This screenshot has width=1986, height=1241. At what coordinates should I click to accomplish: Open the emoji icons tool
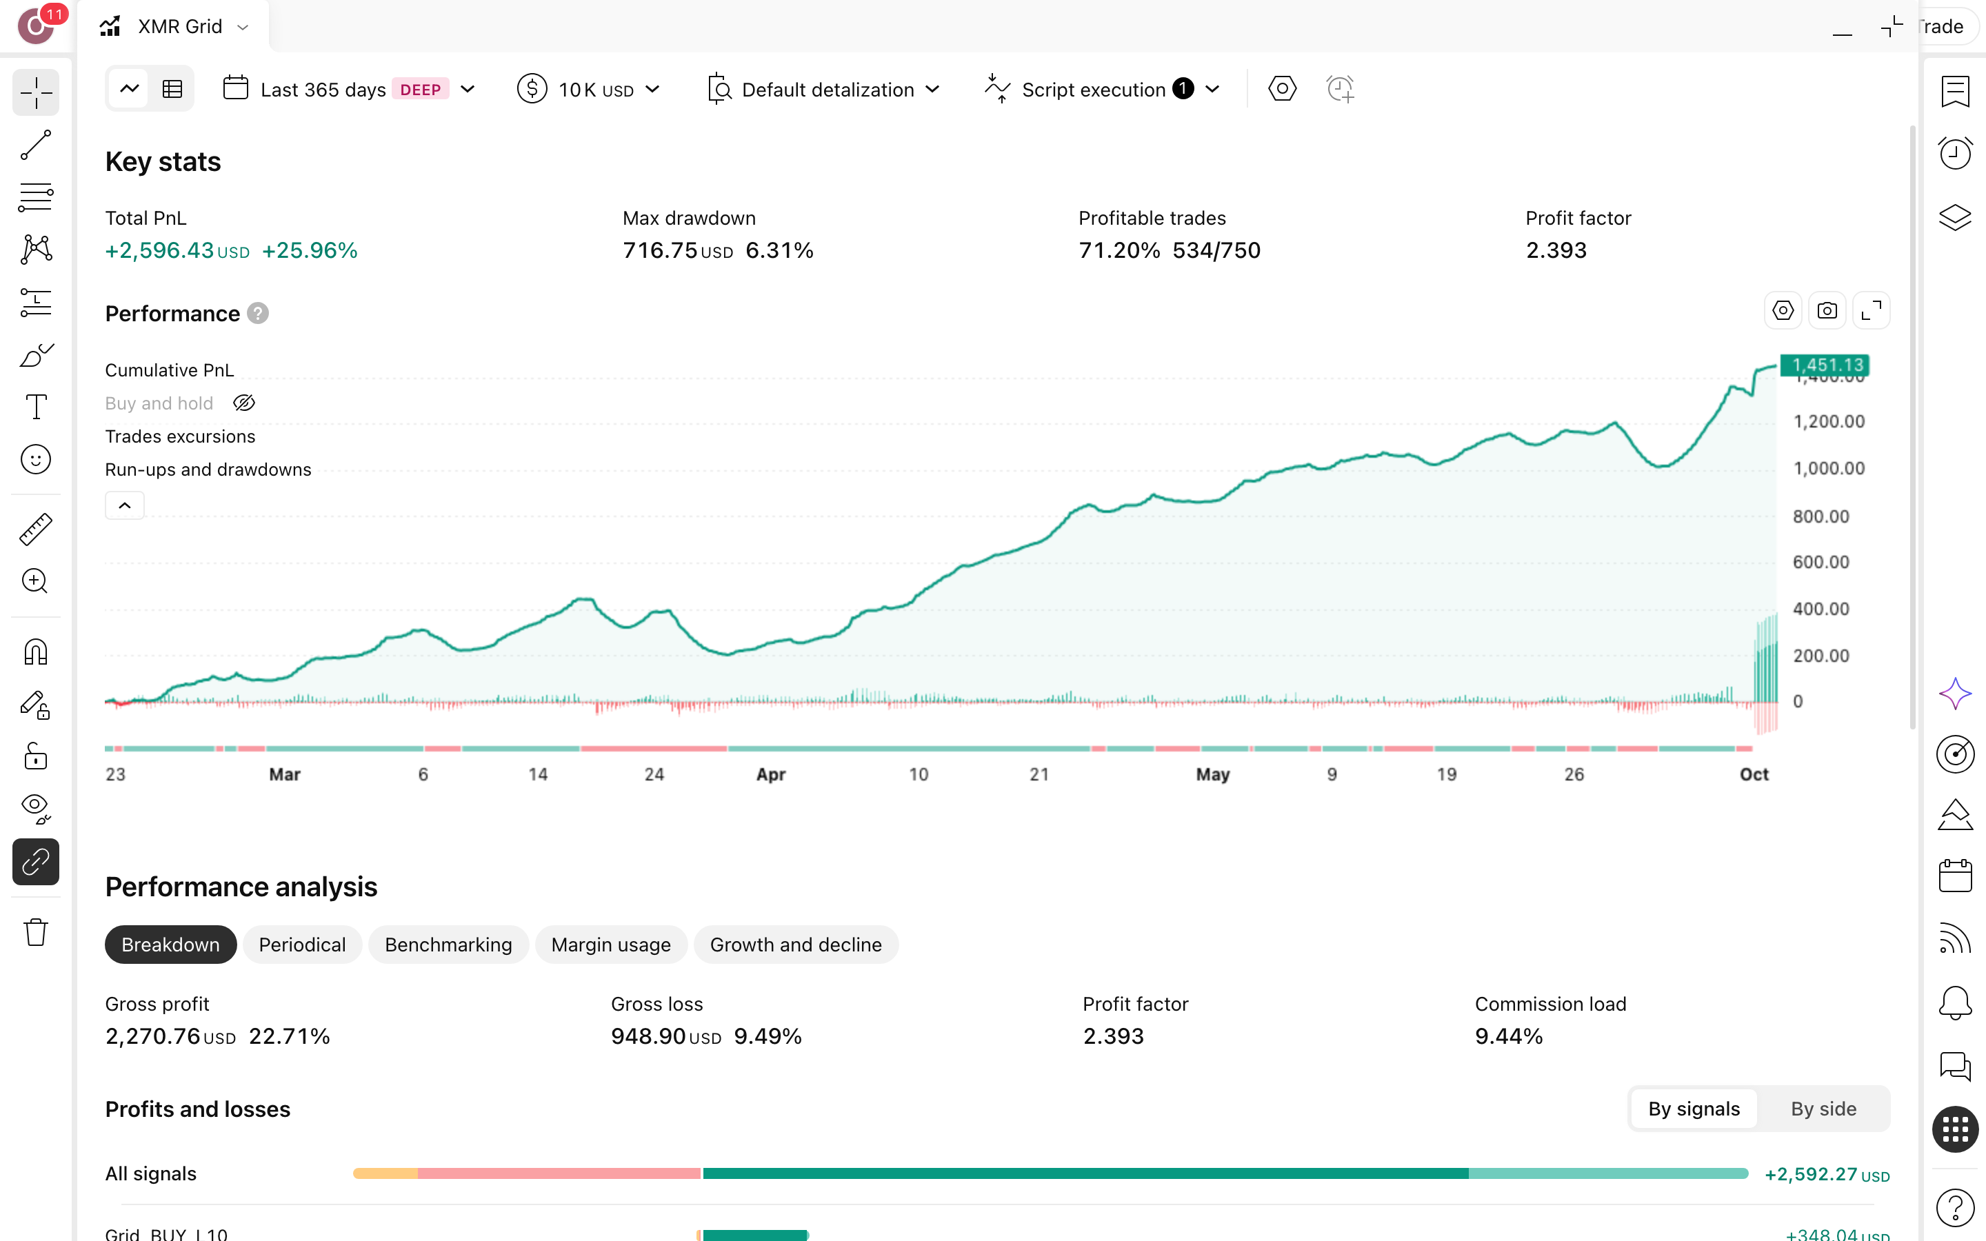pos(35,460)
